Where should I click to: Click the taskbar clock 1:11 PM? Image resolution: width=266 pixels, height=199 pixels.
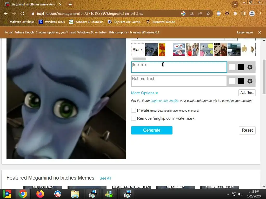pos(254,194)
